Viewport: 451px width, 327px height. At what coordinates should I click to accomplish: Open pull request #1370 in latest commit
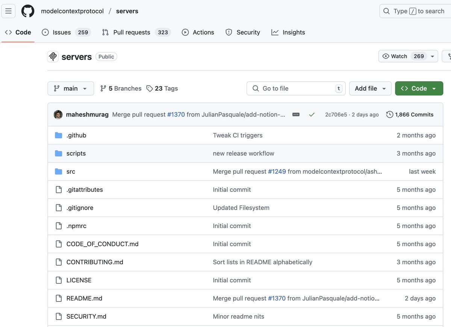[x=176, y=115]
